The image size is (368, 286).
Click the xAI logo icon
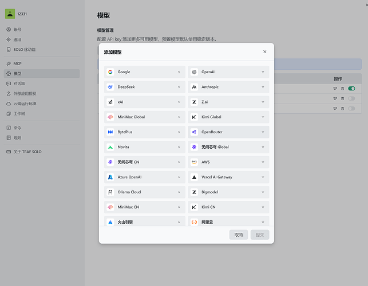[x=110, y=102]
